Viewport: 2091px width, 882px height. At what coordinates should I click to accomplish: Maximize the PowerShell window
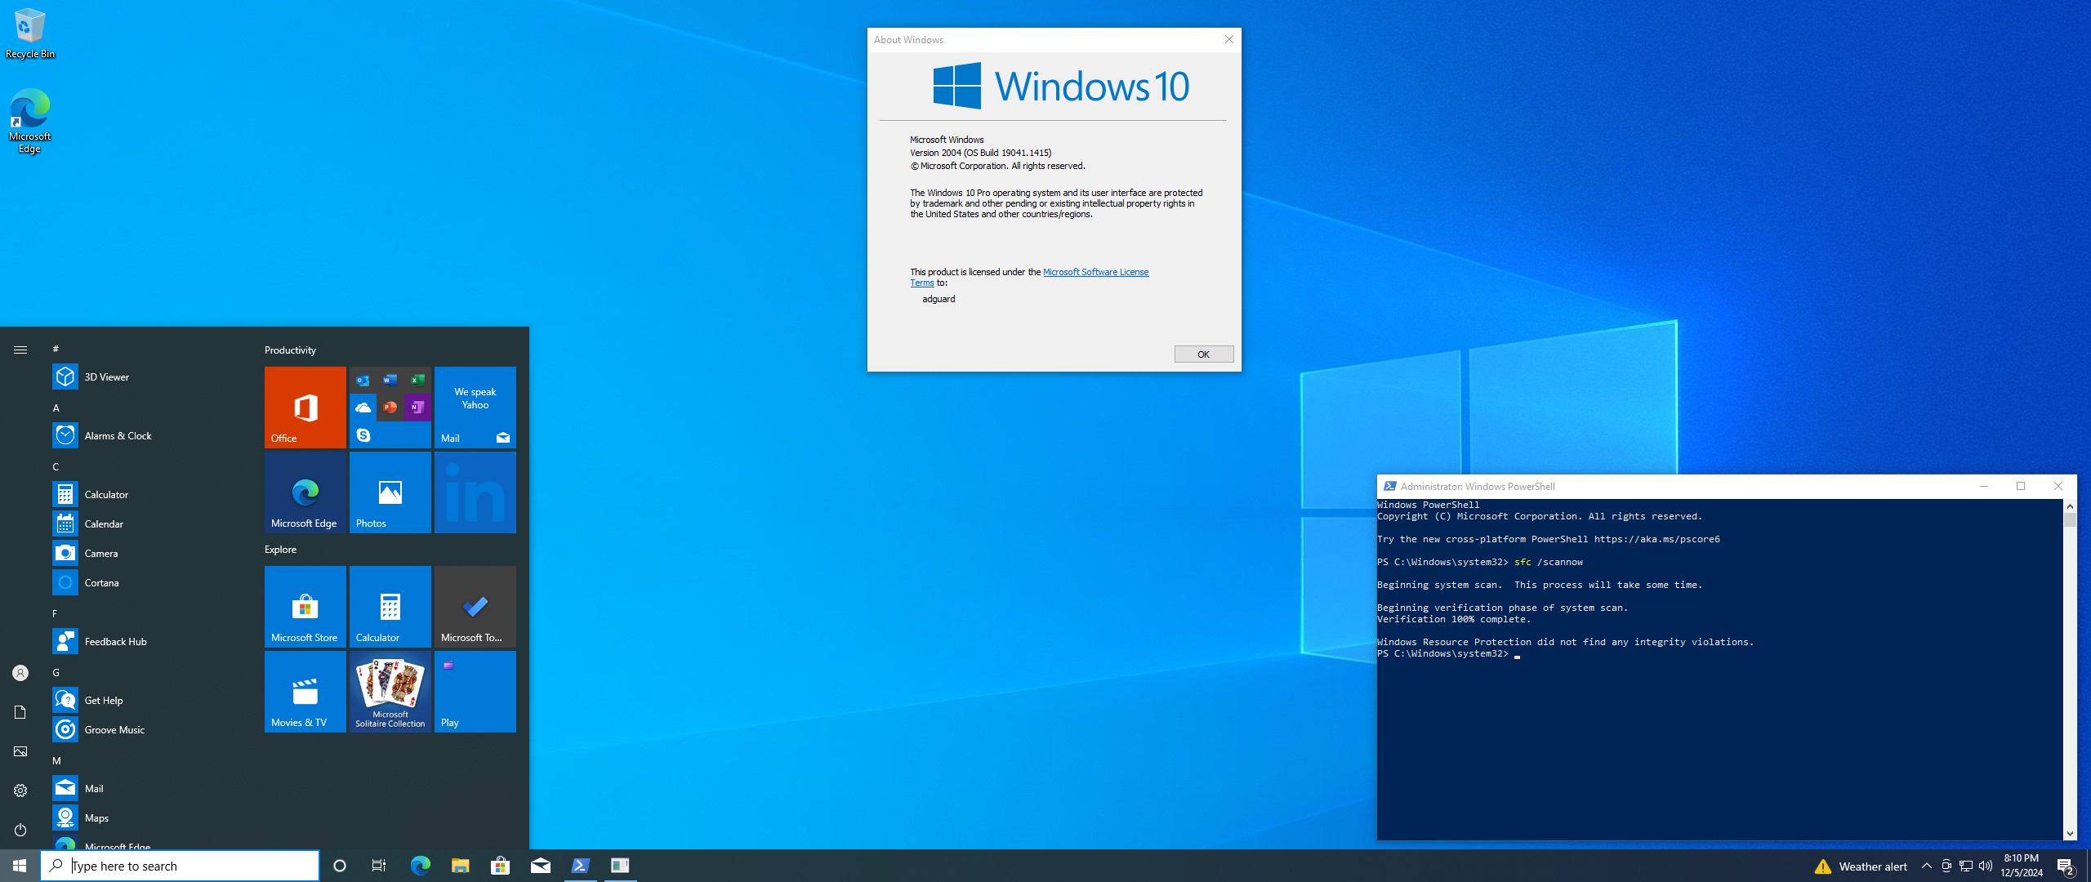click(2021, 486)
